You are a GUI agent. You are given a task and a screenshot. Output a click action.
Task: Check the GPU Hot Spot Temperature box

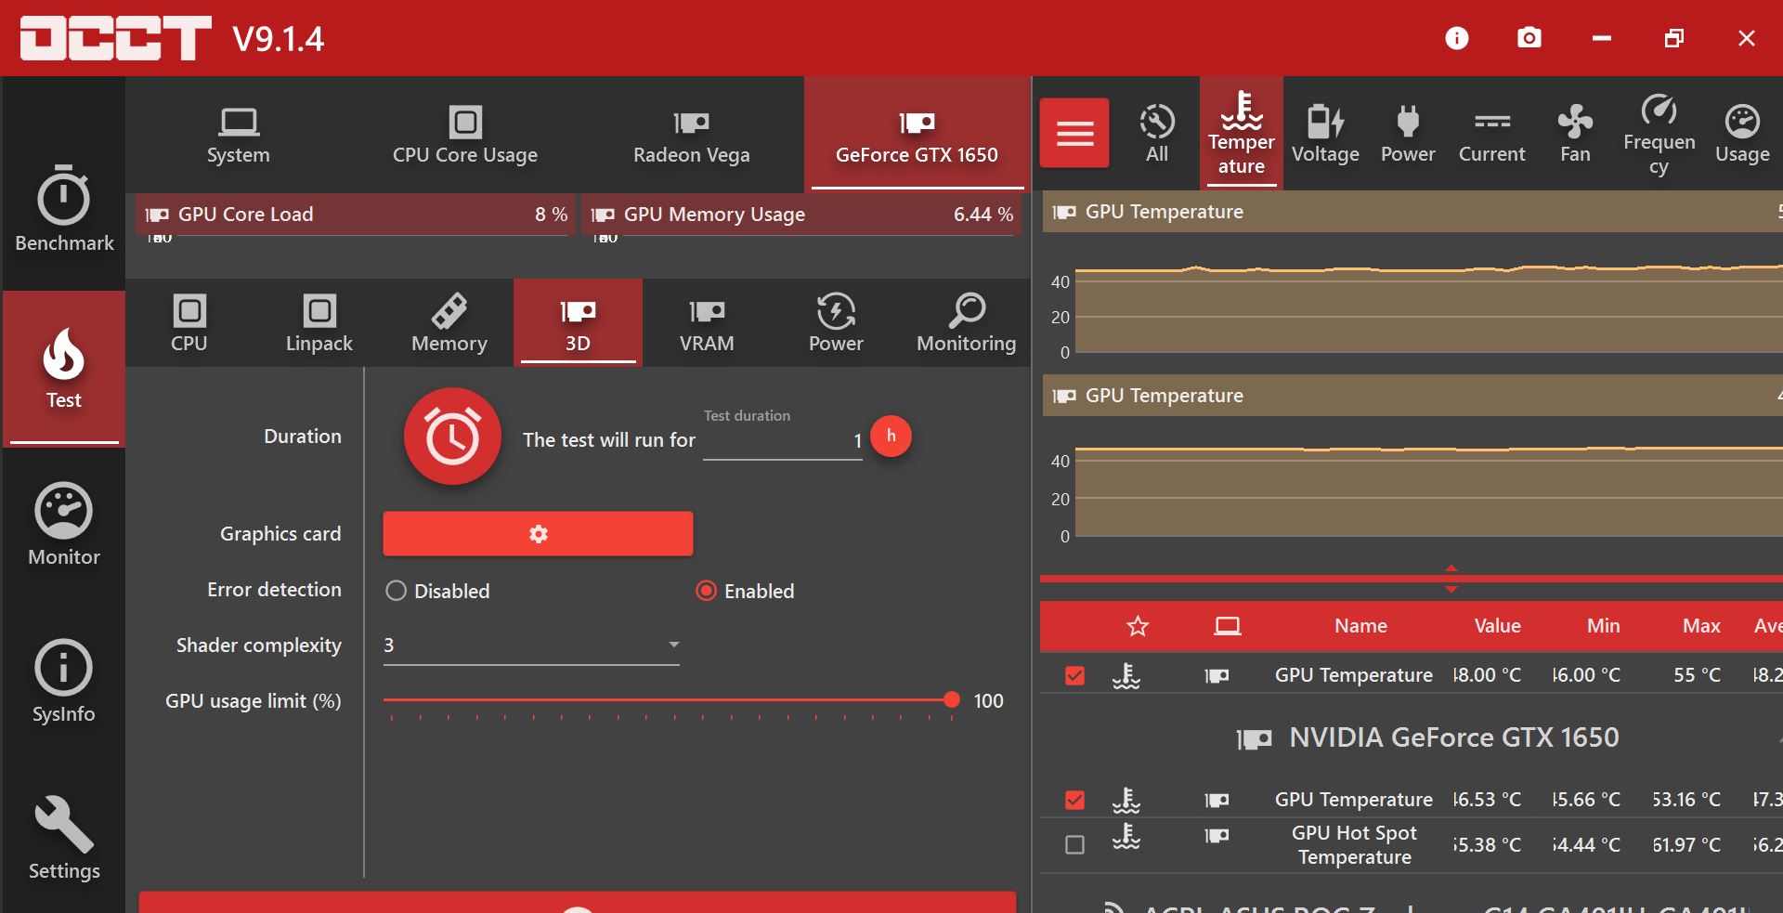pyautogui.click(x=1074, y=844)
